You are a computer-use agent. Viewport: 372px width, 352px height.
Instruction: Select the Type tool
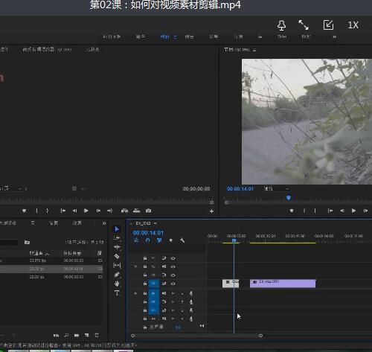coord(117,292)
